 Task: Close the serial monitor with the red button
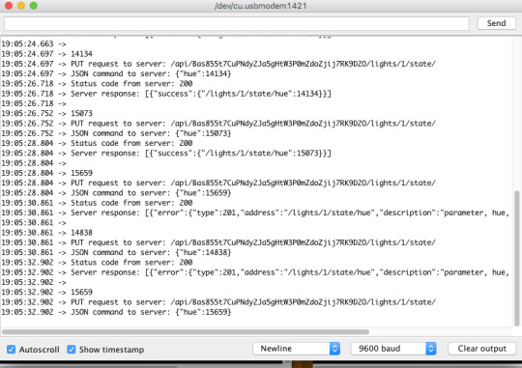[x=9, y=6]
